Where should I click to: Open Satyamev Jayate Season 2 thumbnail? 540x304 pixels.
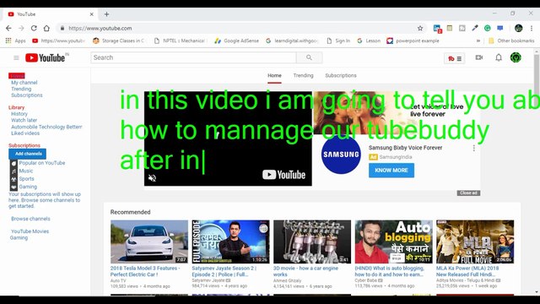pyautogui.click(x=230, y=242)
